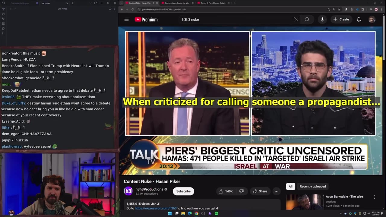This screenshot has width=386, height=217.
Task: Open the quick switcher paper-plane icon
Action: [3, 9]
